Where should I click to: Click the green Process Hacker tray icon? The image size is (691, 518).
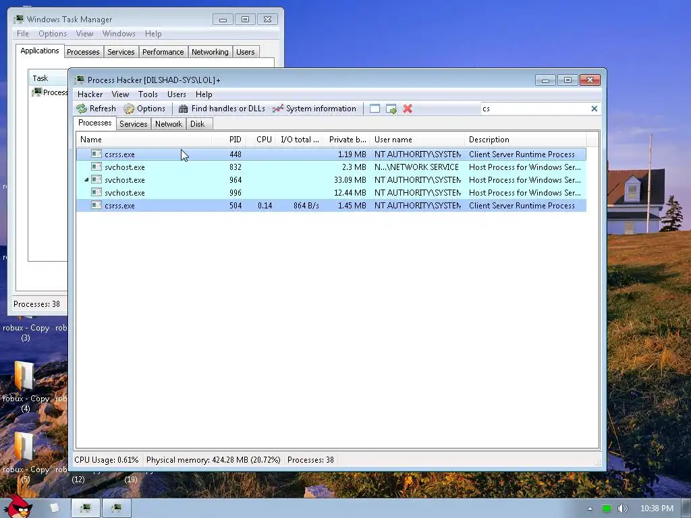tap(607, 509)
